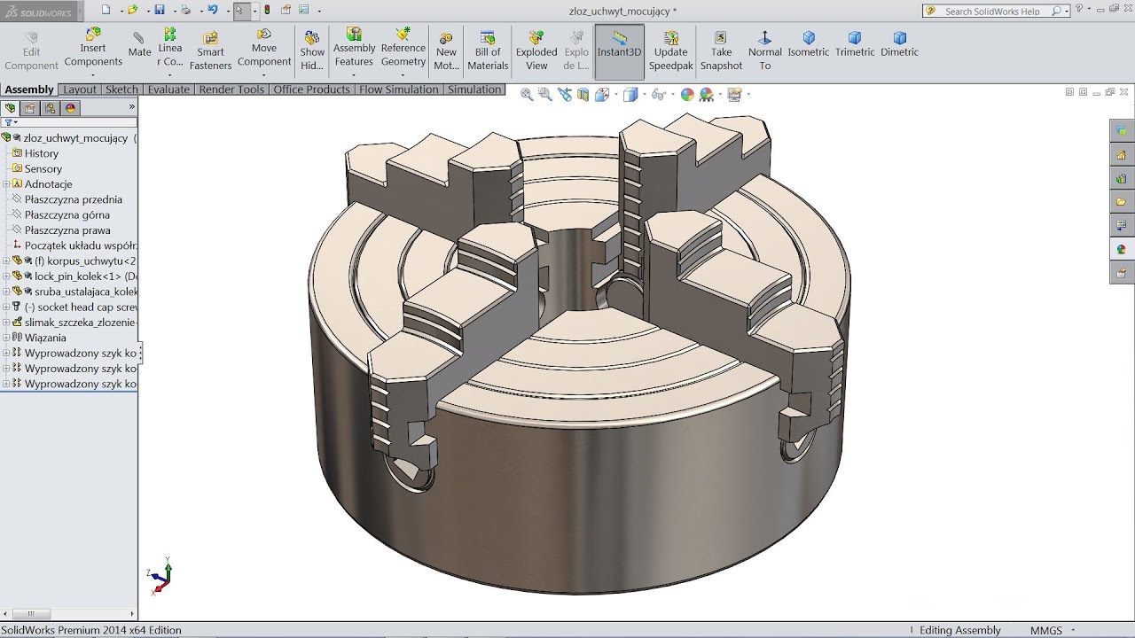Open the ConfigurationManager tab in left panel

point(50,108)
